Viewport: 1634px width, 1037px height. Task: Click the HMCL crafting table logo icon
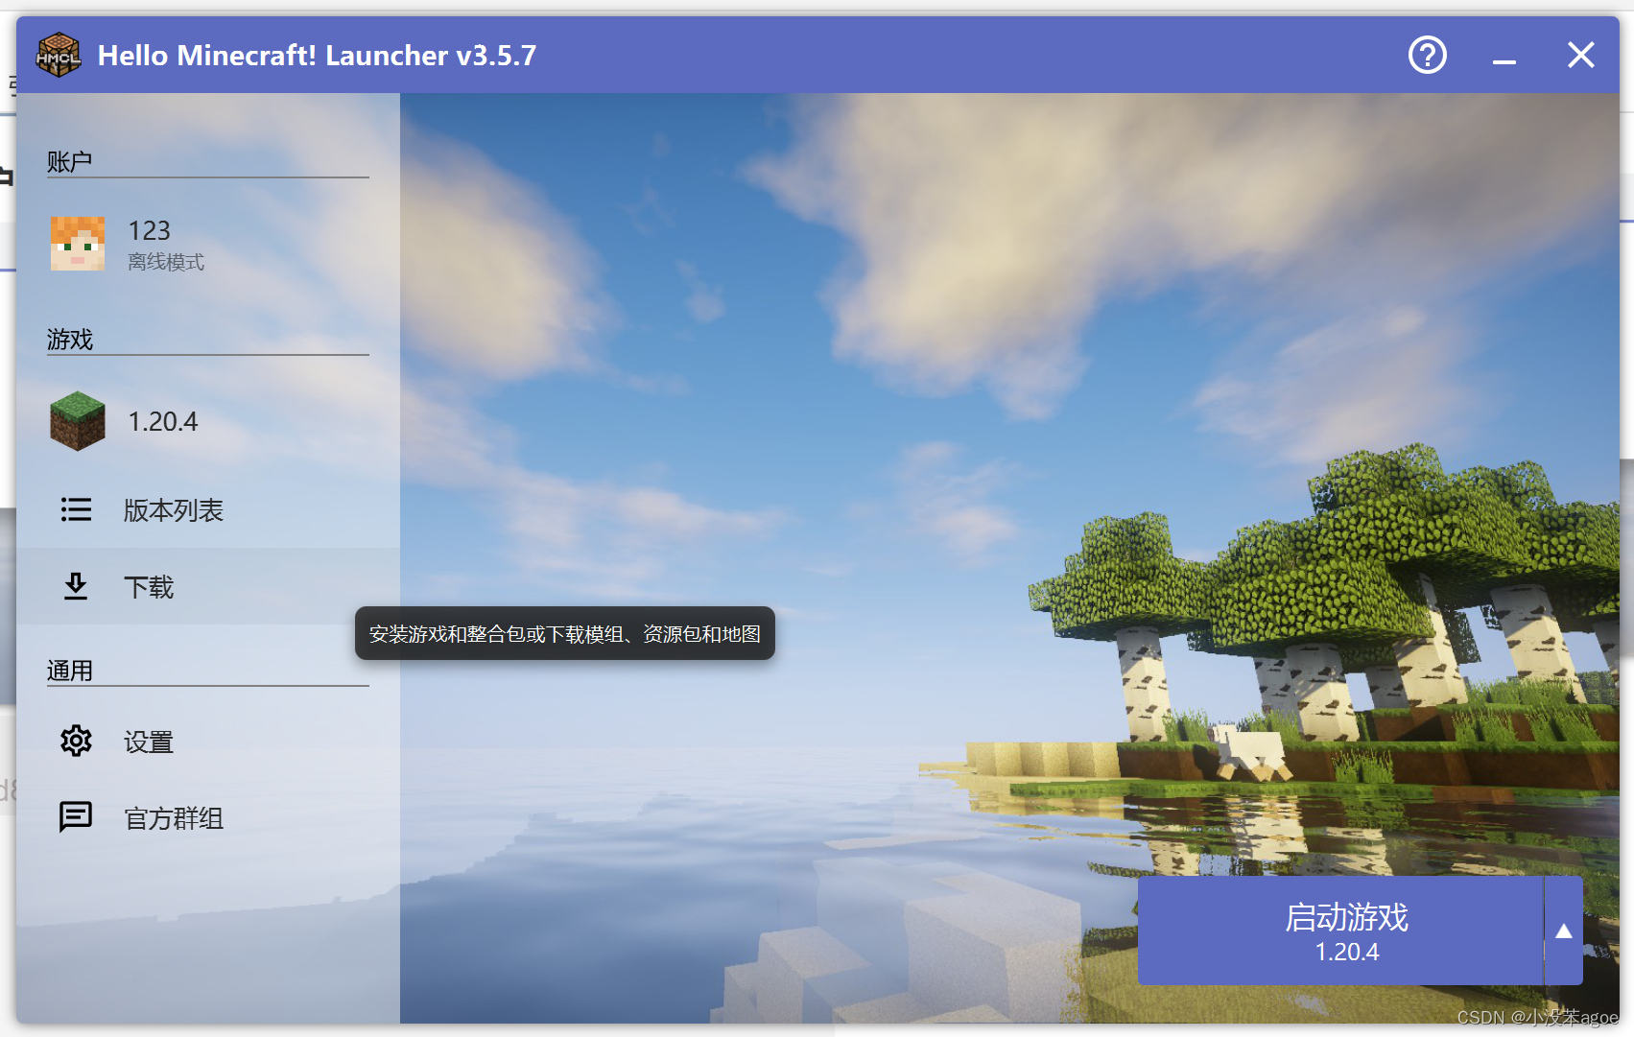(x=59, y=56)
